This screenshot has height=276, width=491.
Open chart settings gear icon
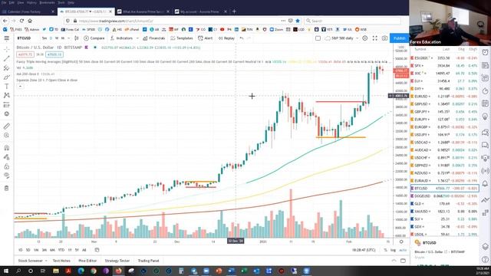coord(365,38)
